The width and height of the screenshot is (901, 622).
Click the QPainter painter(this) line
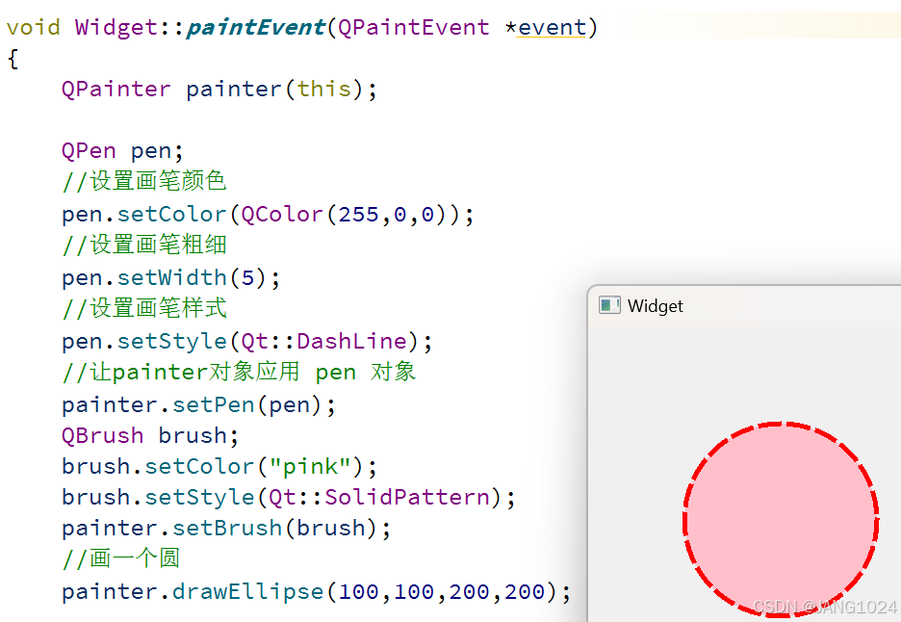(219, 90)
